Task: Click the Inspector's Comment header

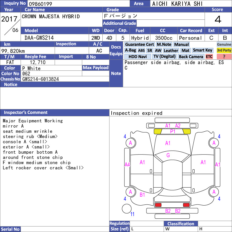Action: [x=55, y=113]
